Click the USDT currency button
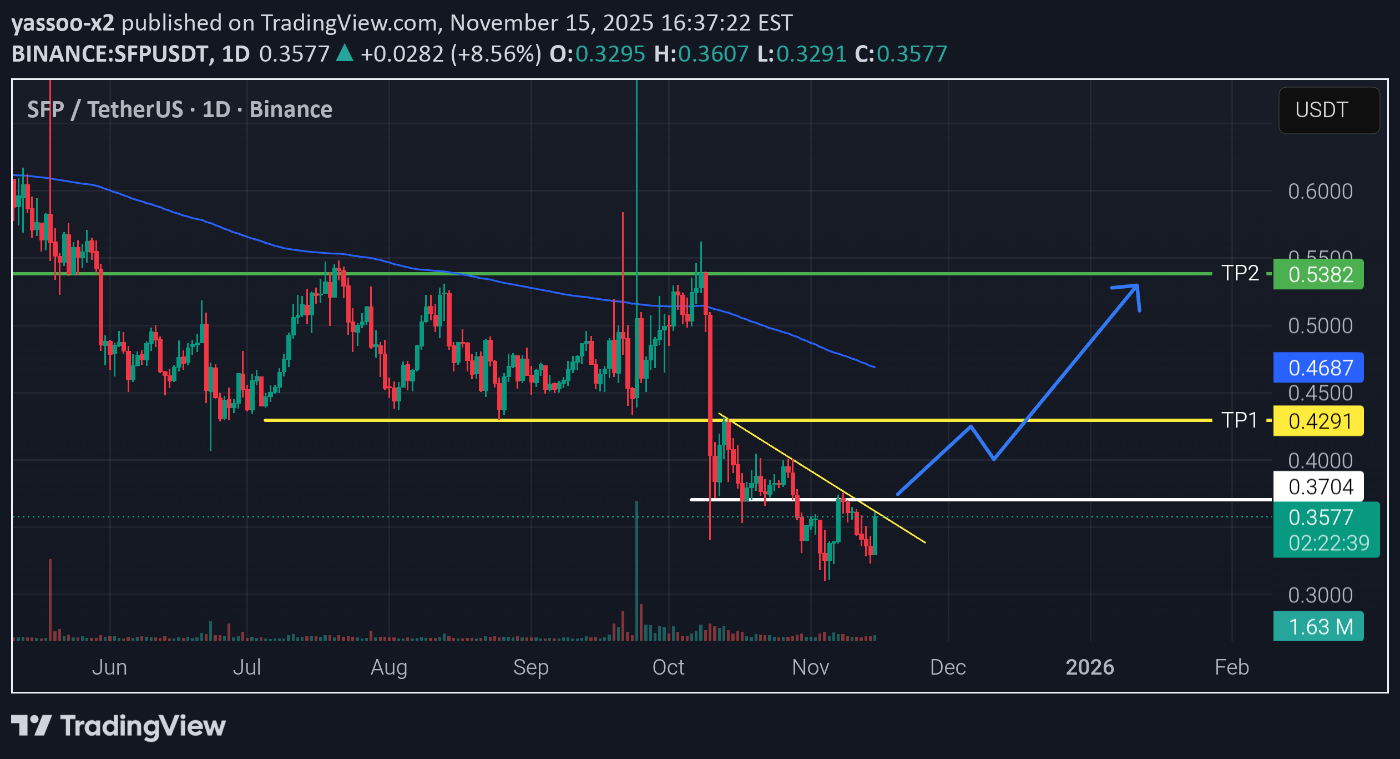The image size is (1400, 759). pyautogui.click(x=1328, y=110)
